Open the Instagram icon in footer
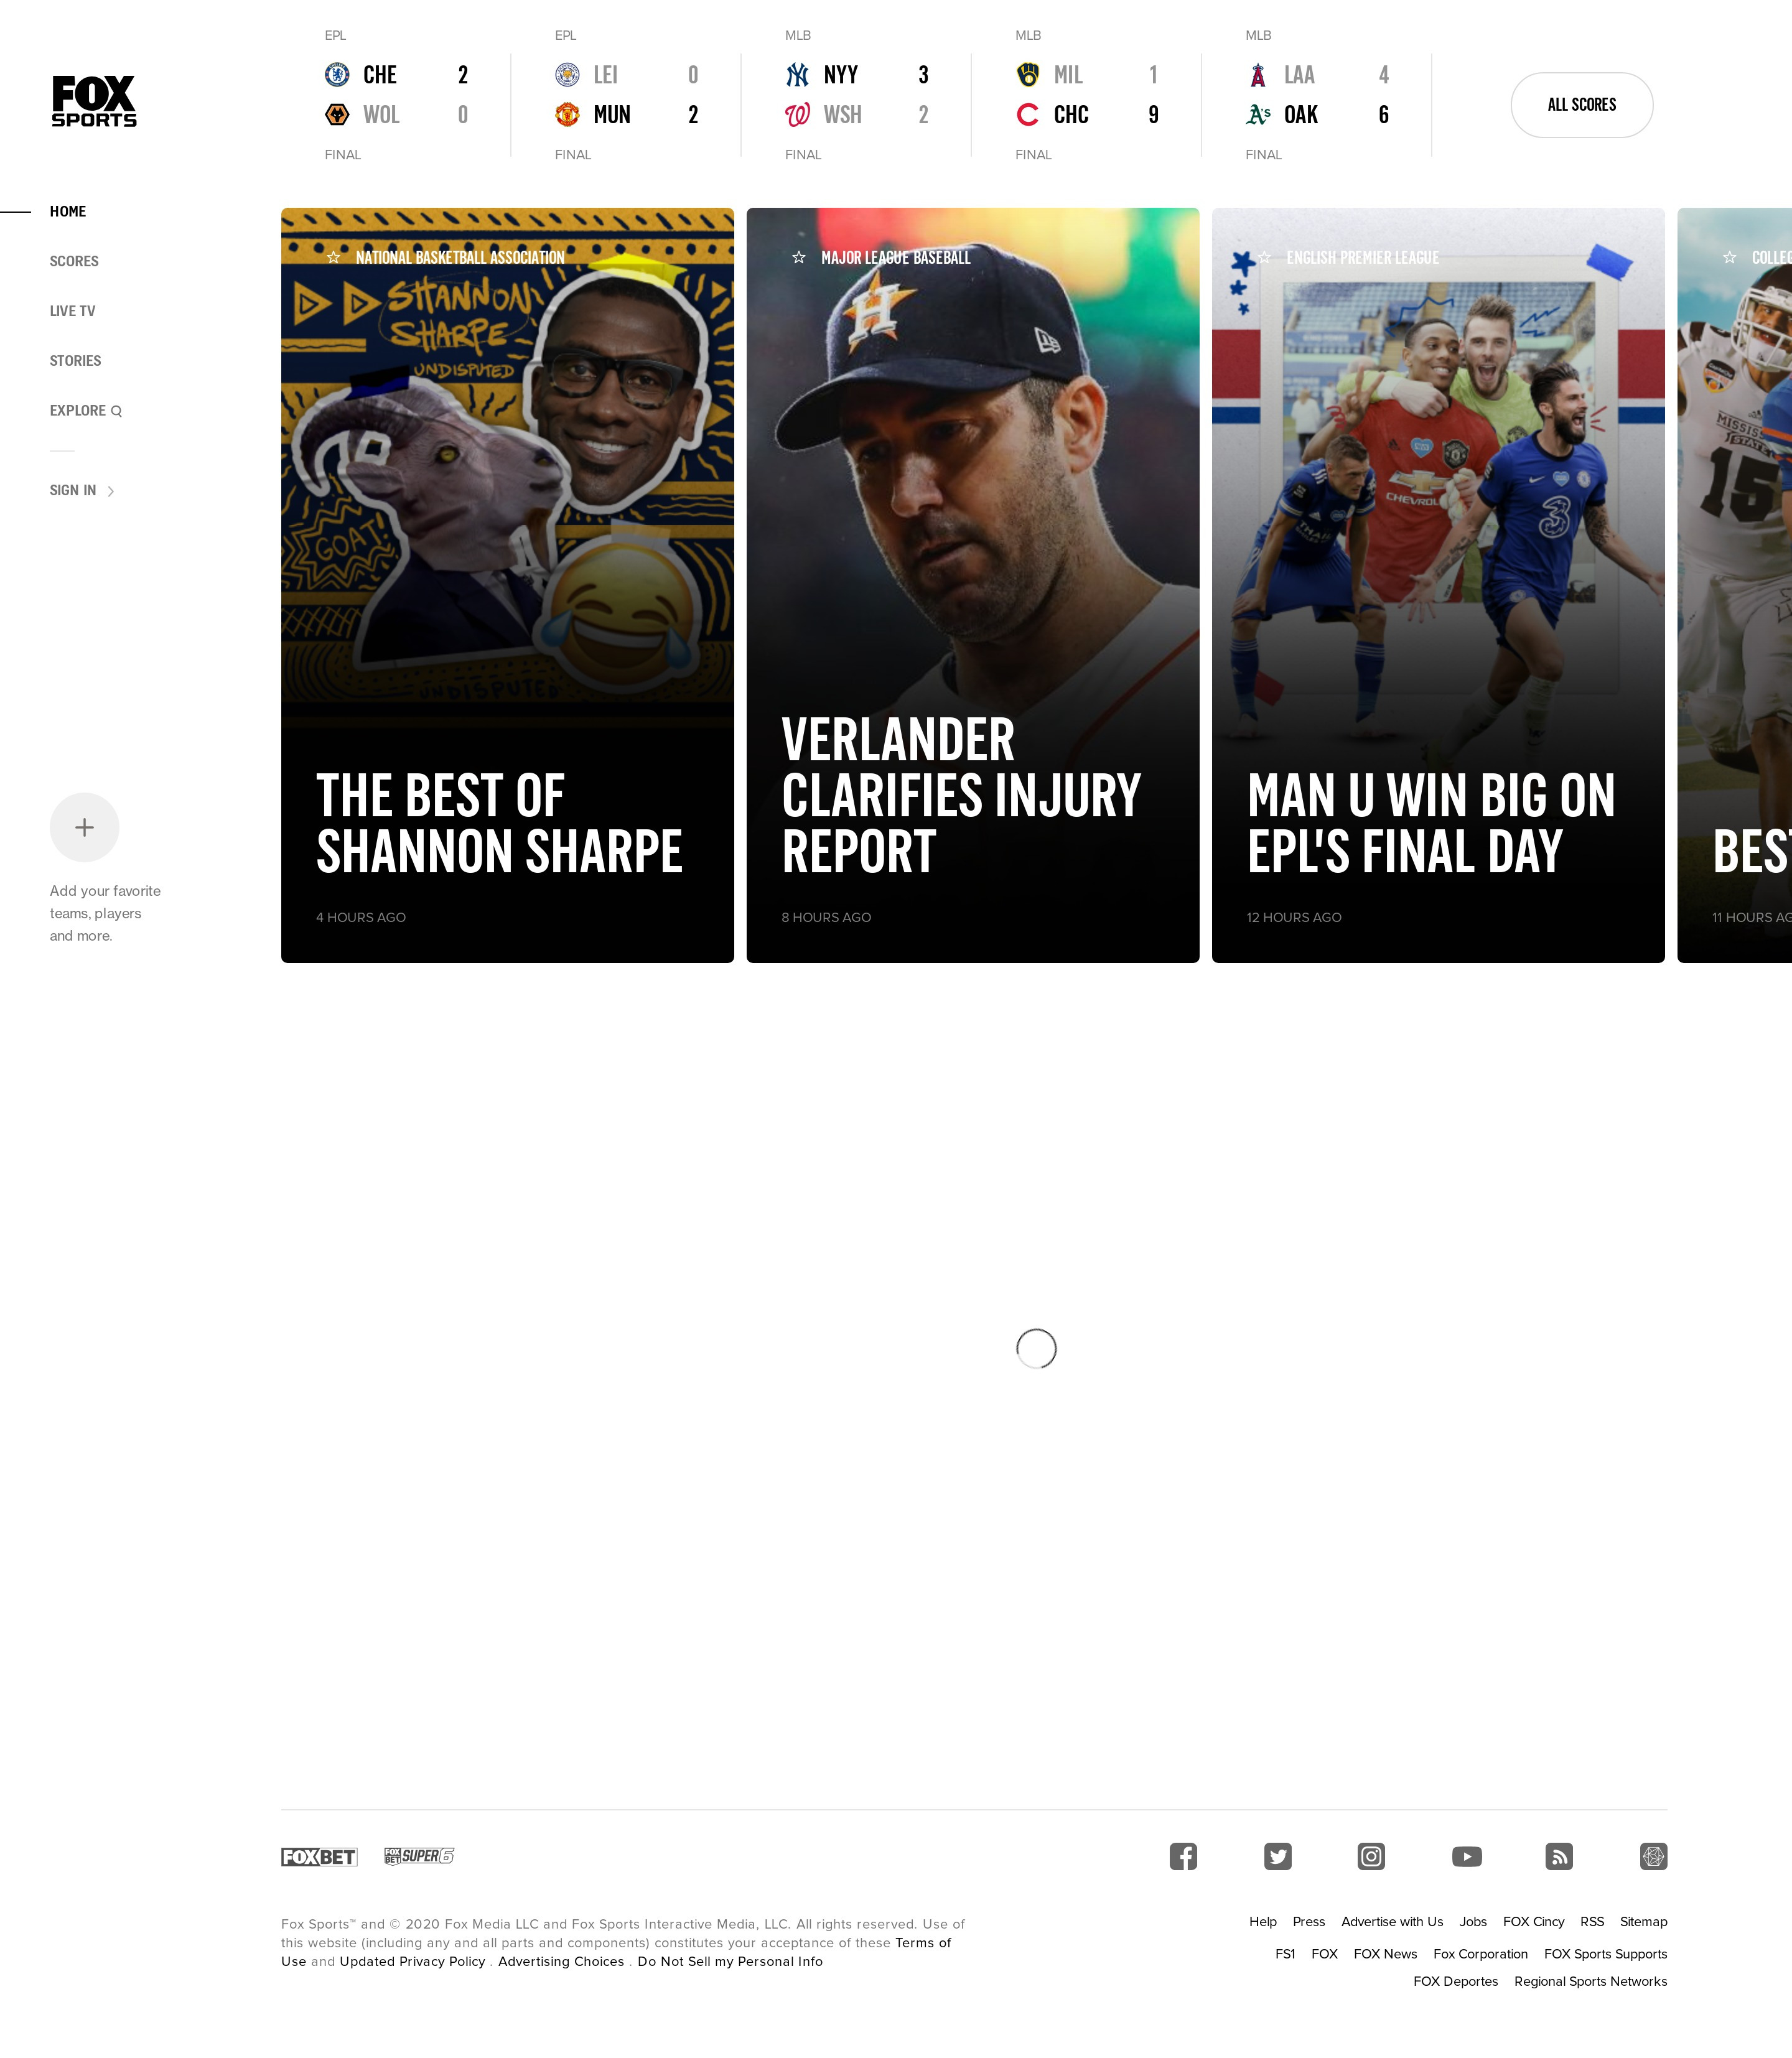This screenshot has width=1792, height=2058. click(1371, 1856)
